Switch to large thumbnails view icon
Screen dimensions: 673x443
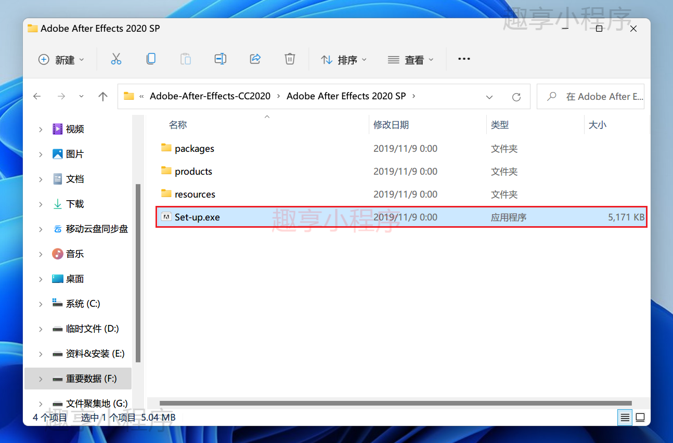pos(640,417)
